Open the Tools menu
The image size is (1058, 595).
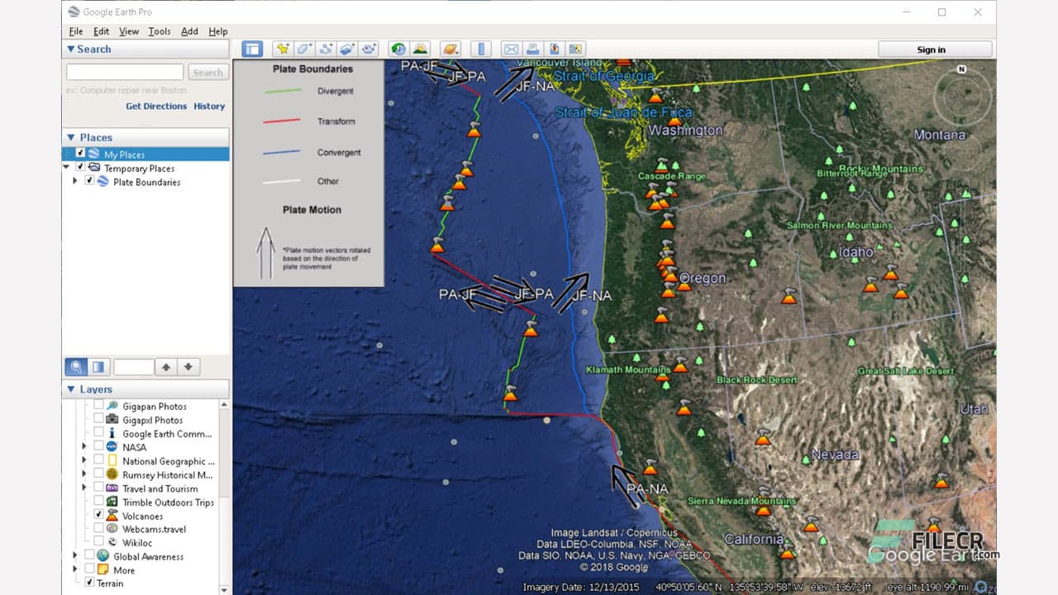tap(159, 31)
